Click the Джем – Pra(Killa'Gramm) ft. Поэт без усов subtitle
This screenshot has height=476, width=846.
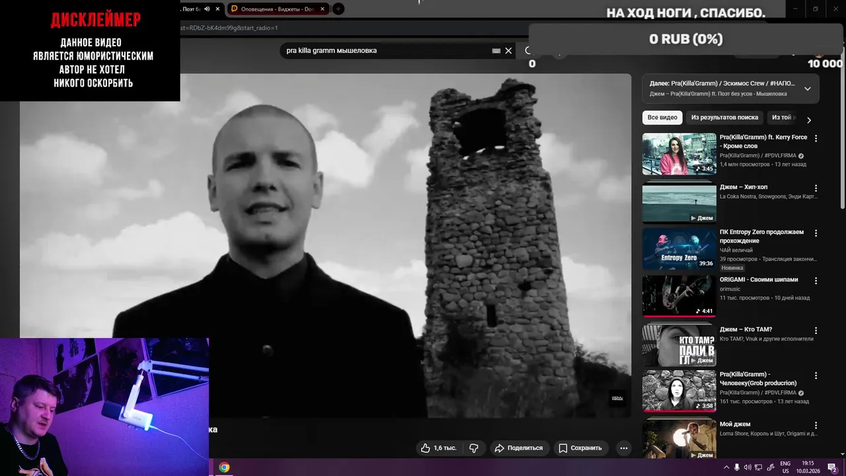coord(718,94)
